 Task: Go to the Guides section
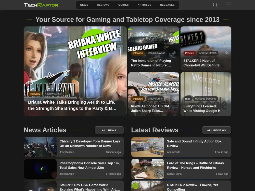click(x=123, y=5)
